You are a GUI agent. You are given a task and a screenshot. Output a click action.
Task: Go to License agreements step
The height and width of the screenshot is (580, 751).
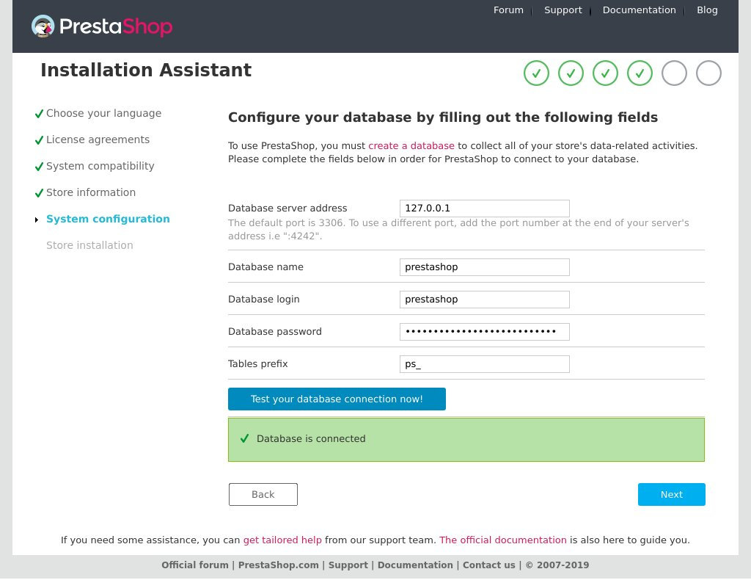point(98,139)
